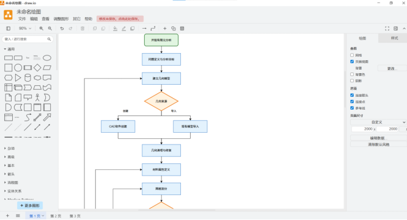Image resolution: width=407 pixels, height=220 pixels.
Task: Redo the last undone action
Action: (x=70, y=29)
